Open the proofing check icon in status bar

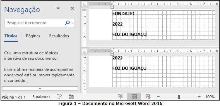coord(59,96)
